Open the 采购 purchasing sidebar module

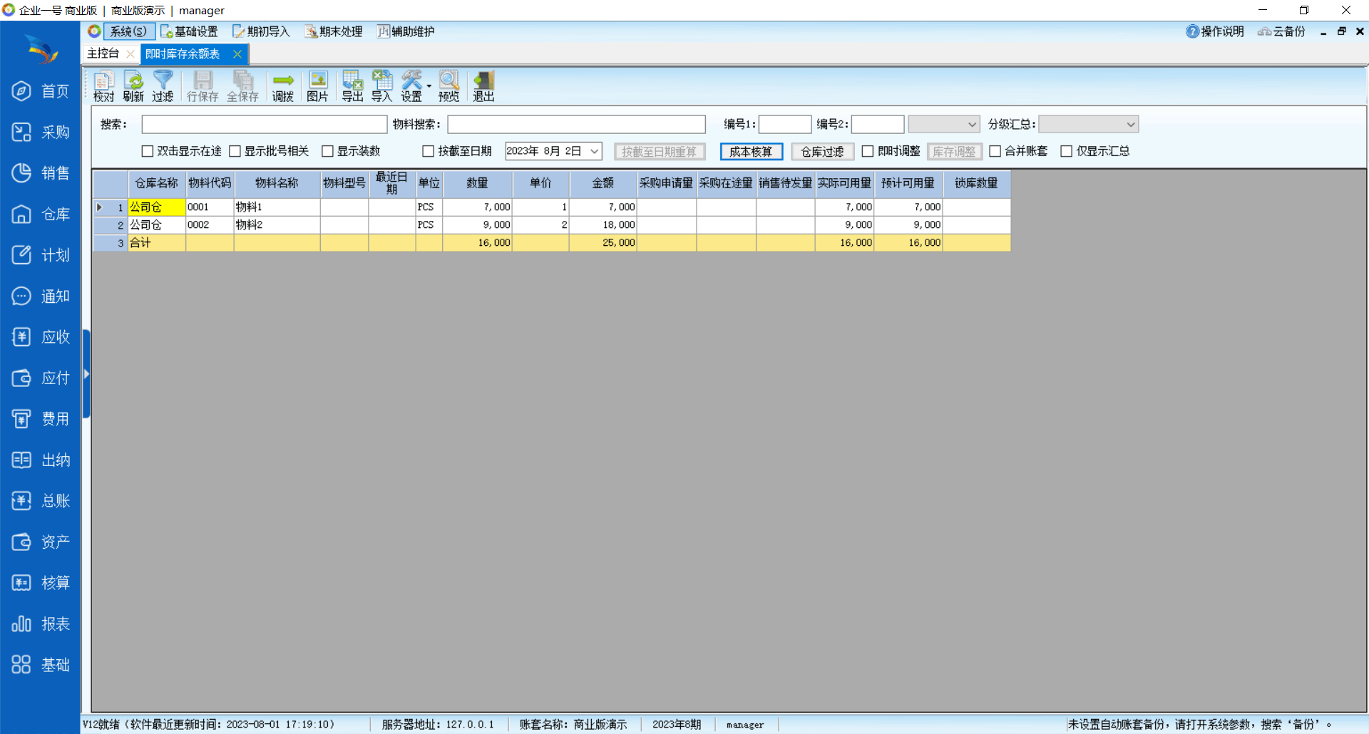pyautogui.click(x=41, y=133)
